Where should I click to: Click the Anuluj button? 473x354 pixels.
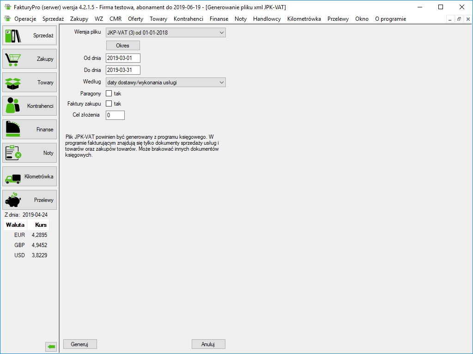click(x=208, y=344)
